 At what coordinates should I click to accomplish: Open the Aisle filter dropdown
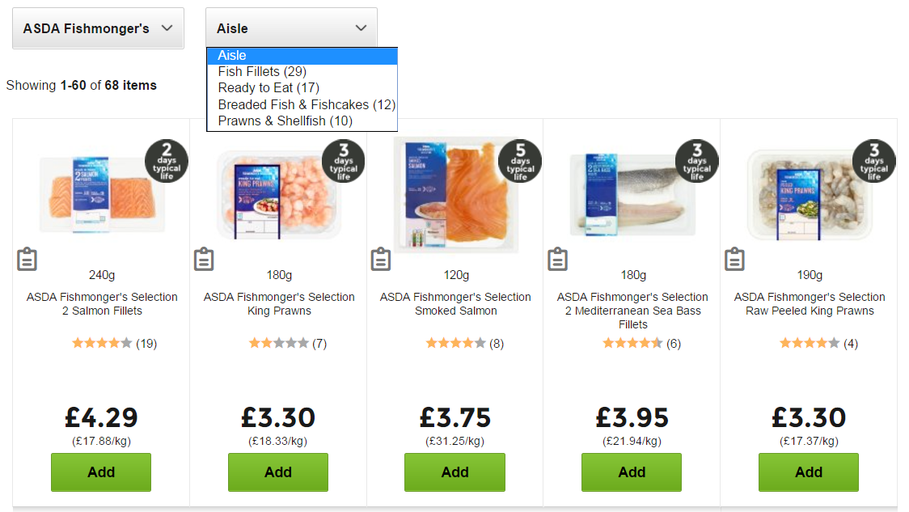tap(291, 27)
